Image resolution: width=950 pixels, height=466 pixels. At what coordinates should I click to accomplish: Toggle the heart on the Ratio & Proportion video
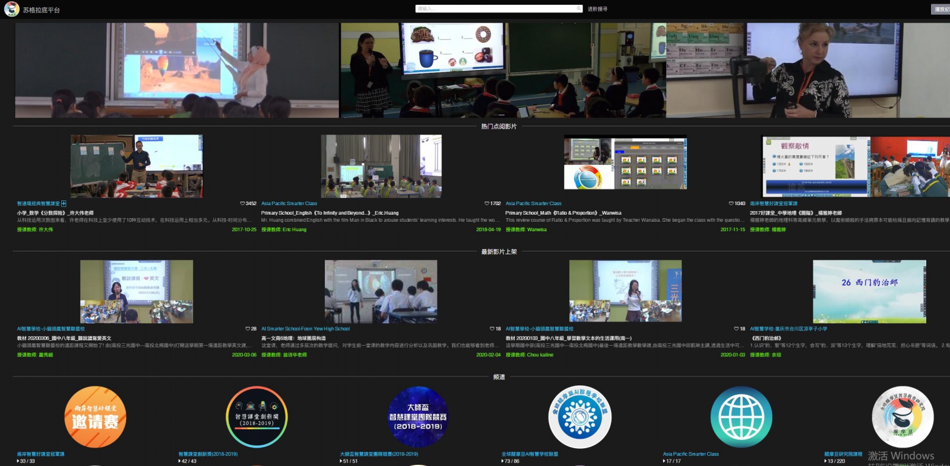(x=731, y=203)
